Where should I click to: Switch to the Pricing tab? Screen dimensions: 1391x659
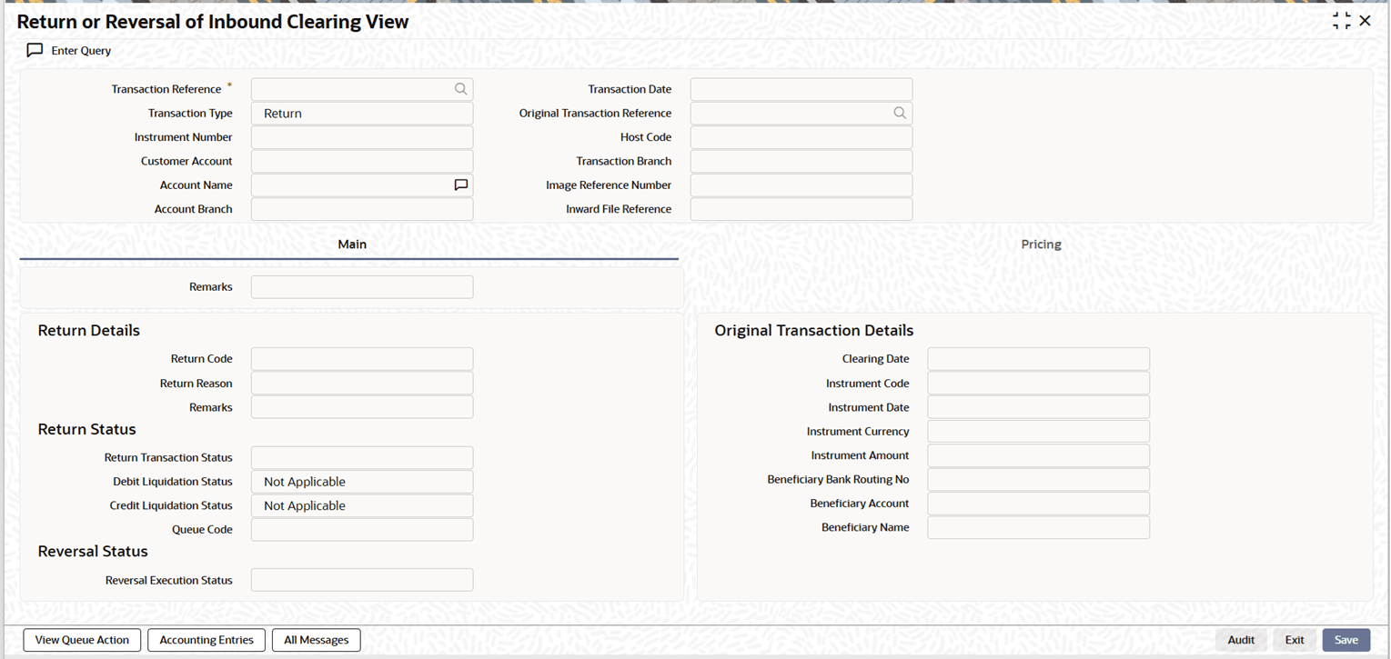[1041, 245]
